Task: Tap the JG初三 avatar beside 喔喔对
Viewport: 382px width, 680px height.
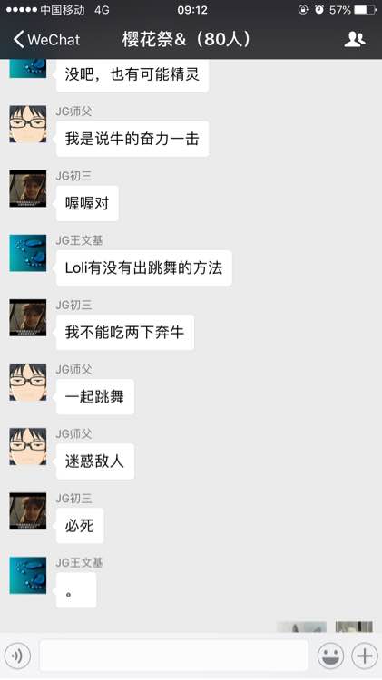Action: pyautogui.click(x=28, y=189)
